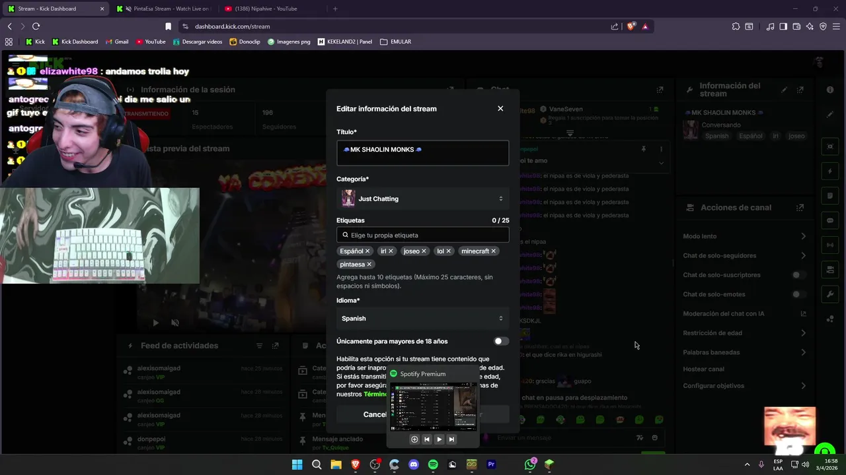This screenshot has width=846, height=475.
Task: Open Premiere Pro from the taskbar
Action: [491, 464]
